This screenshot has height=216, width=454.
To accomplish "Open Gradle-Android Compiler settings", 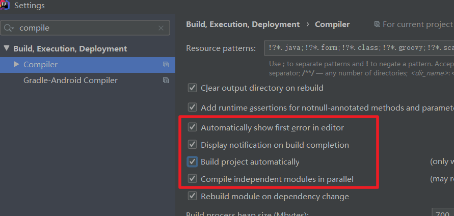I will [70, 80].
